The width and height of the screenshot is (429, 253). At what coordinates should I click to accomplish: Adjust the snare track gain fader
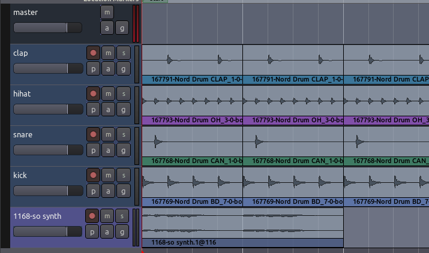click(48, 150)
